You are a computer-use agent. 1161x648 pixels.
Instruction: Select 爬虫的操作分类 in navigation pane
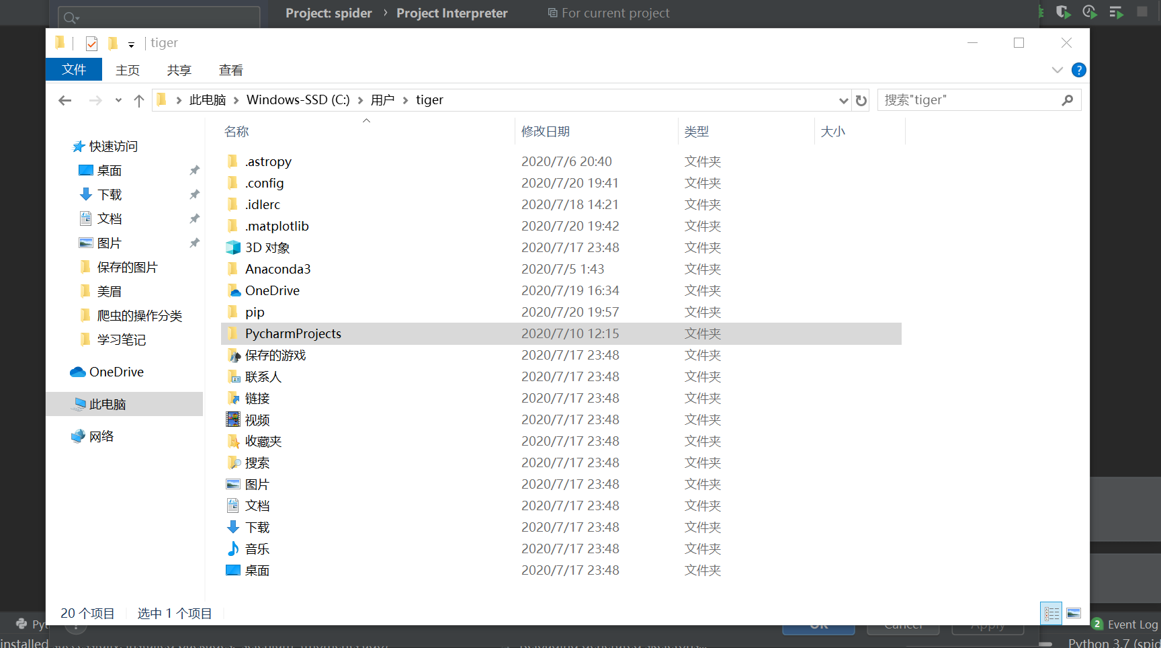[139, 316]
